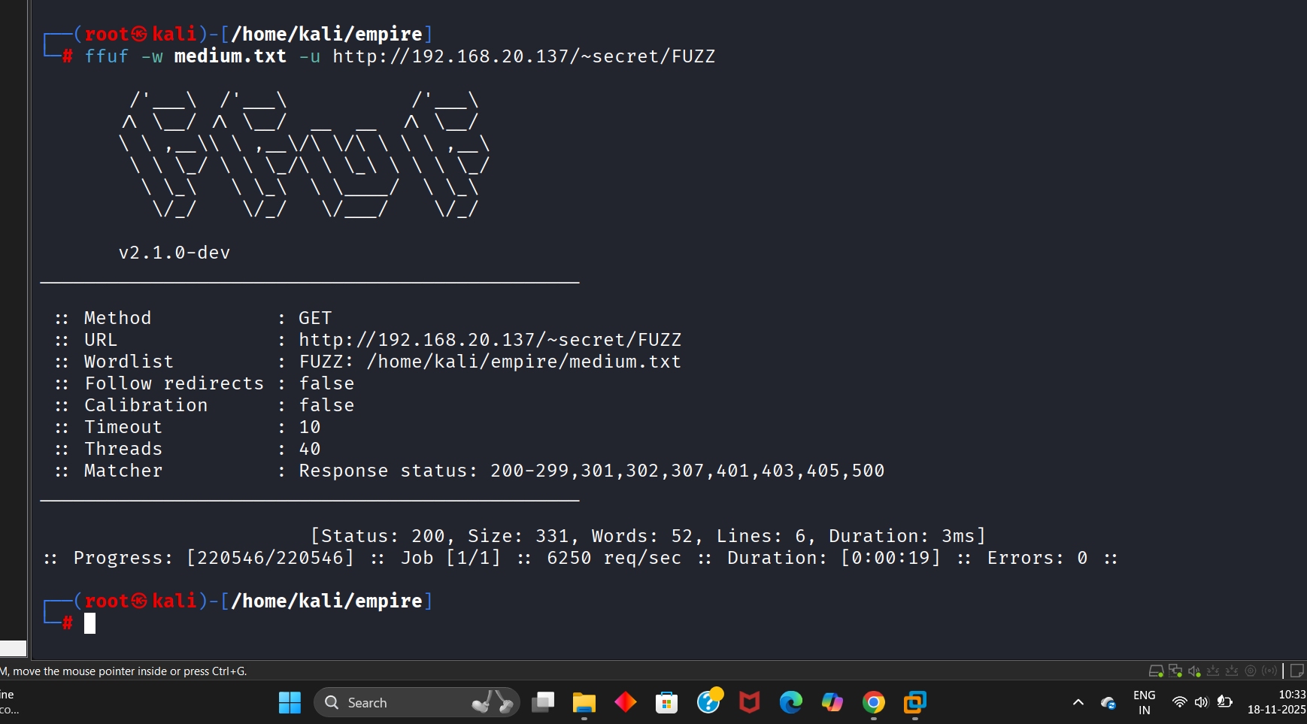Open Task View from the taskbar

543,702
